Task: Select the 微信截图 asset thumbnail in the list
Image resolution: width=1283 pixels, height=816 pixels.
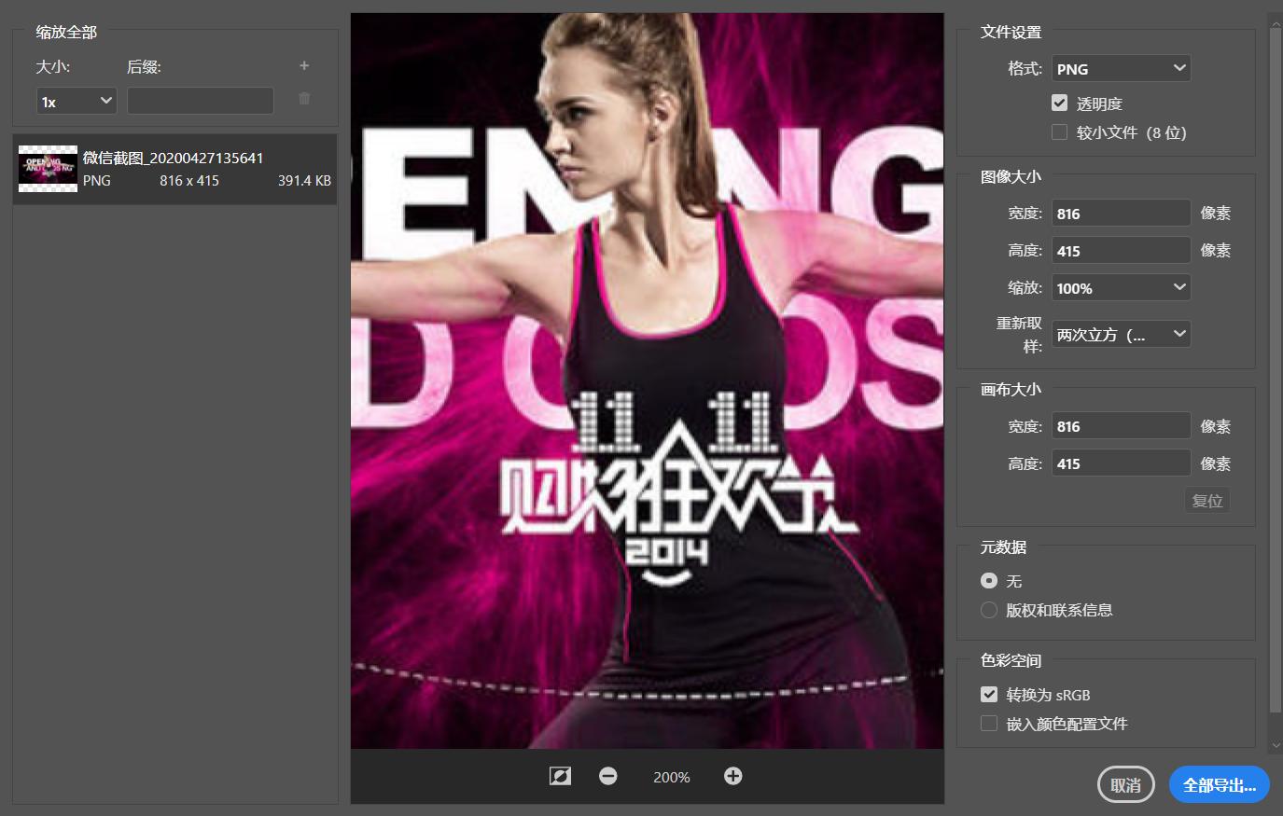Action: pyautogui.click(x=48, y=169)
